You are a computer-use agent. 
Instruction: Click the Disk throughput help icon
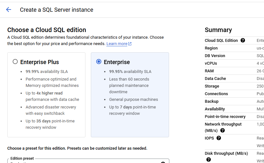click(208, 160)
